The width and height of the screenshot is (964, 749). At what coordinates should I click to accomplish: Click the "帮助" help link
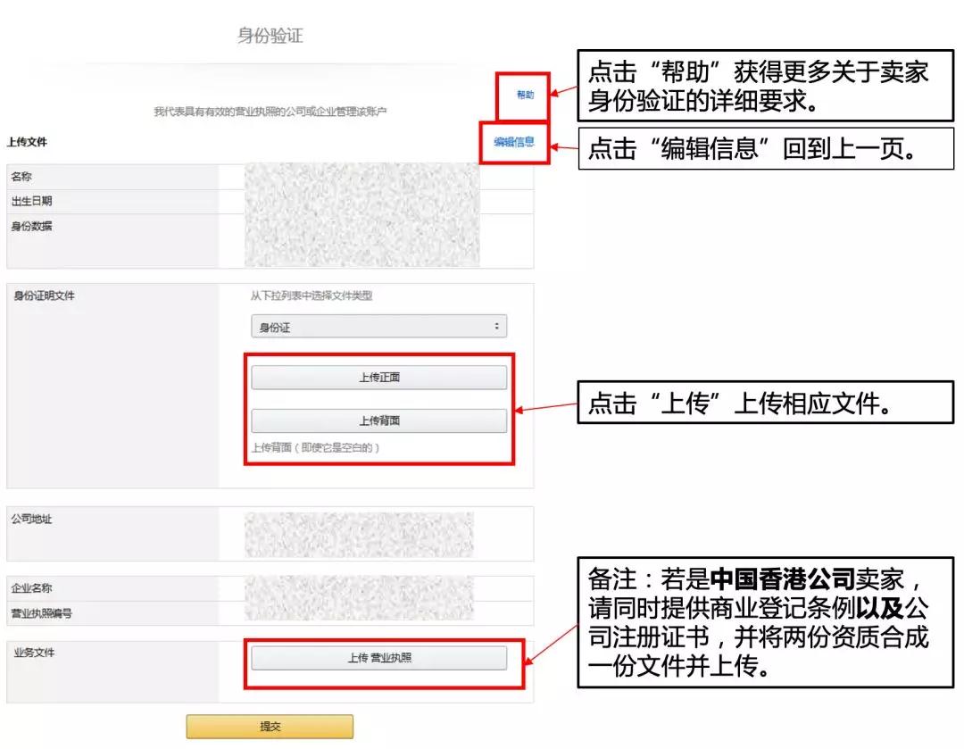click(x=526, y=94)
